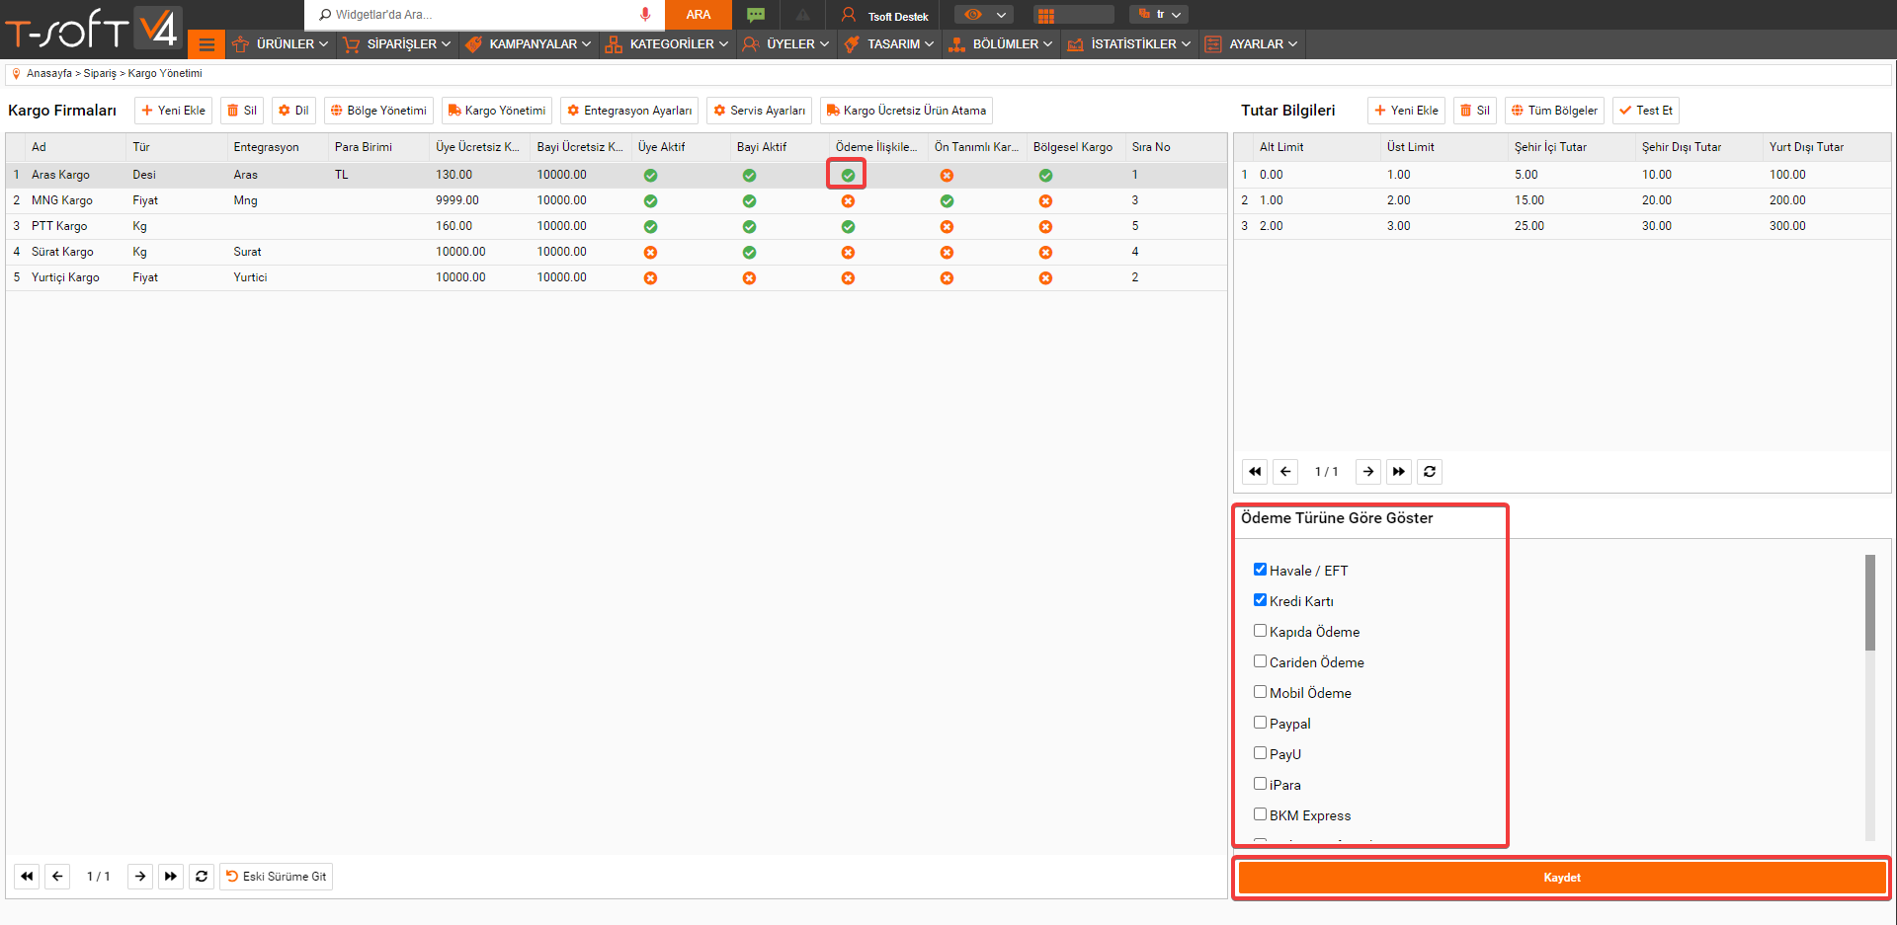Enable the Mobil Ödeme checkbox

click(x=1260, y=692)
